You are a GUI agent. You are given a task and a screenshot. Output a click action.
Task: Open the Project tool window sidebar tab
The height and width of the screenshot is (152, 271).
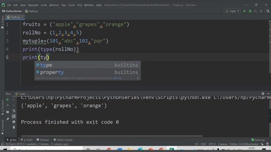(x=2, y=22)
